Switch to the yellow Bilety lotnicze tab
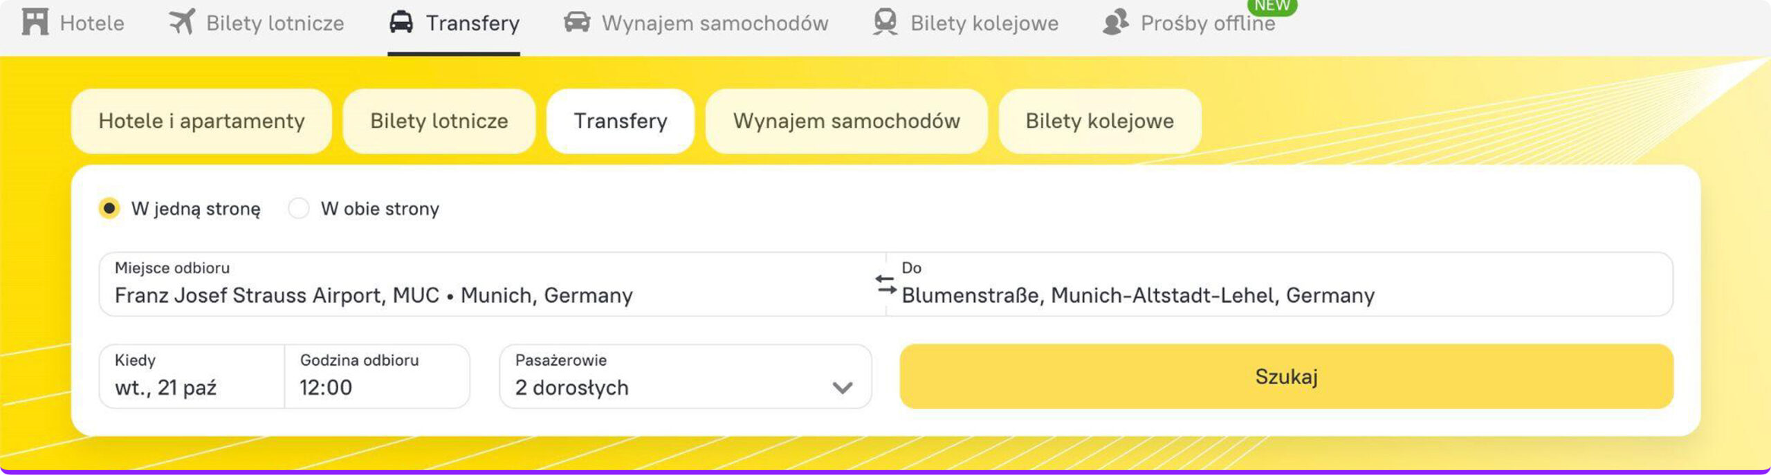1771x475 pixels. pyautogui.click(x=439, y=121)
